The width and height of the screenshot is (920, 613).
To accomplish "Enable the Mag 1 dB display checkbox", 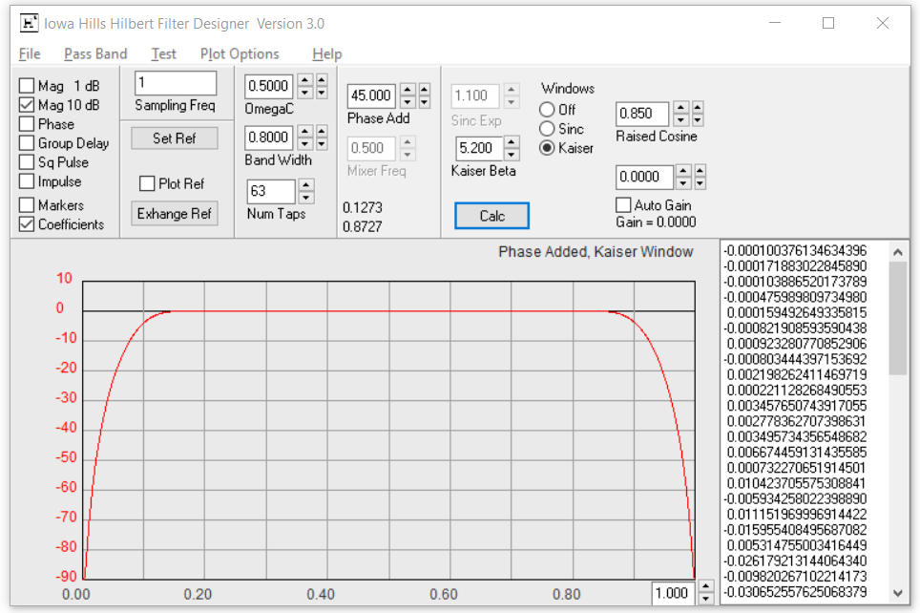I will [24, 86].
